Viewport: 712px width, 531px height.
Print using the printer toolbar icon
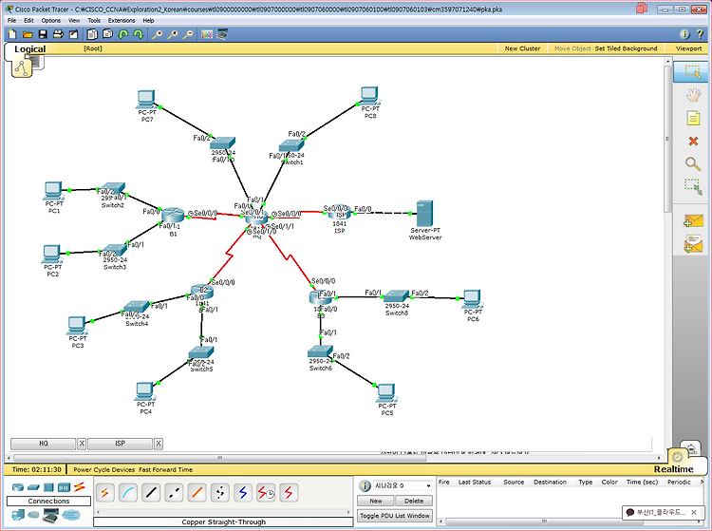pos(58,34)
